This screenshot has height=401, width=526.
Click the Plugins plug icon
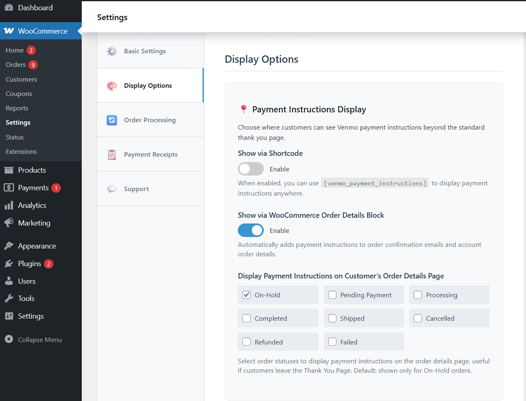pyautogui.click(x=9, y=264)
